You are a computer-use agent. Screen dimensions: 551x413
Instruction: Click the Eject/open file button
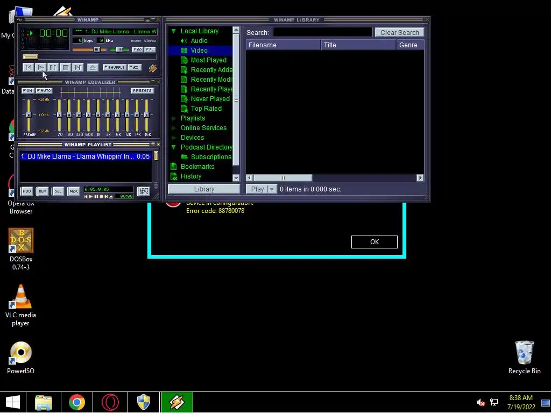[93, 67]
